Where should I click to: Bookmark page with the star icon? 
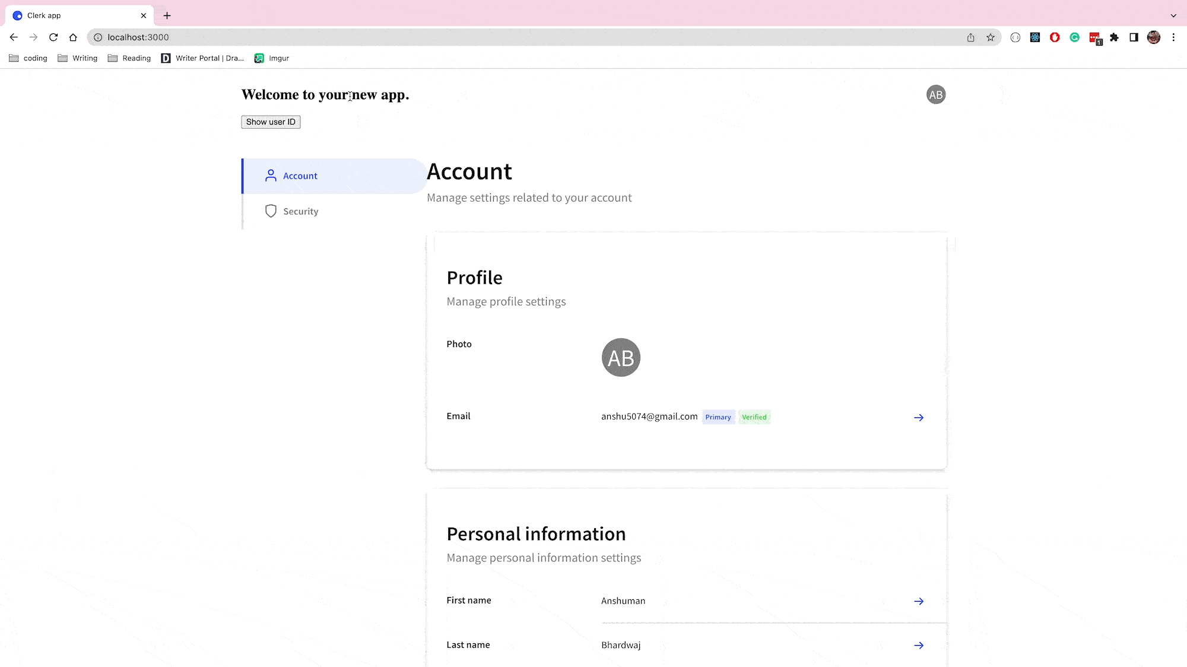coord(991,37)
